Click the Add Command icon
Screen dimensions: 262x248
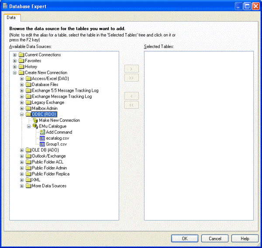[42, 132]
